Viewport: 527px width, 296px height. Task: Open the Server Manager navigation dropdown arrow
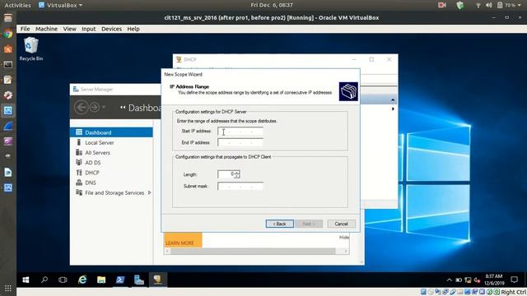(x=104, y=108)
